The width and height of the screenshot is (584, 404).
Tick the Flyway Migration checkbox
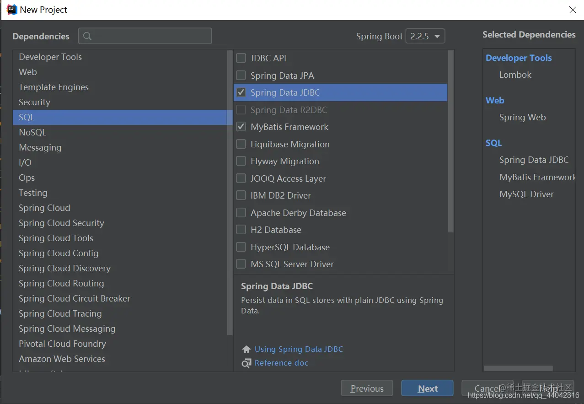pyautogui.click(x=241, y=161)
